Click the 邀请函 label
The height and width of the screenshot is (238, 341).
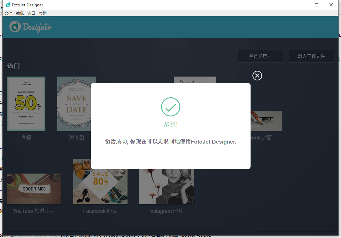tap(76, 138)
